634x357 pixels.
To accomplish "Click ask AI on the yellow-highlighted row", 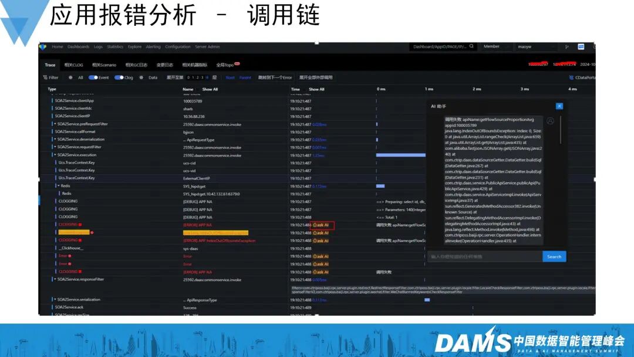I will [321, 233].
